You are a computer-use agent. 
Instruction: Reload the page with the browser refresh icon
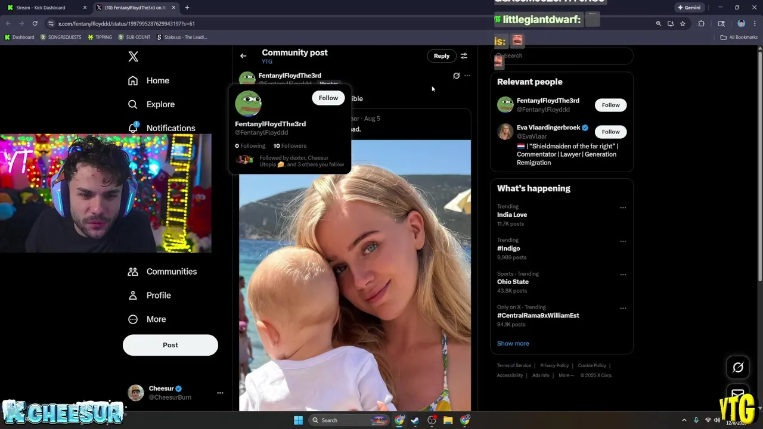point(35,24)
